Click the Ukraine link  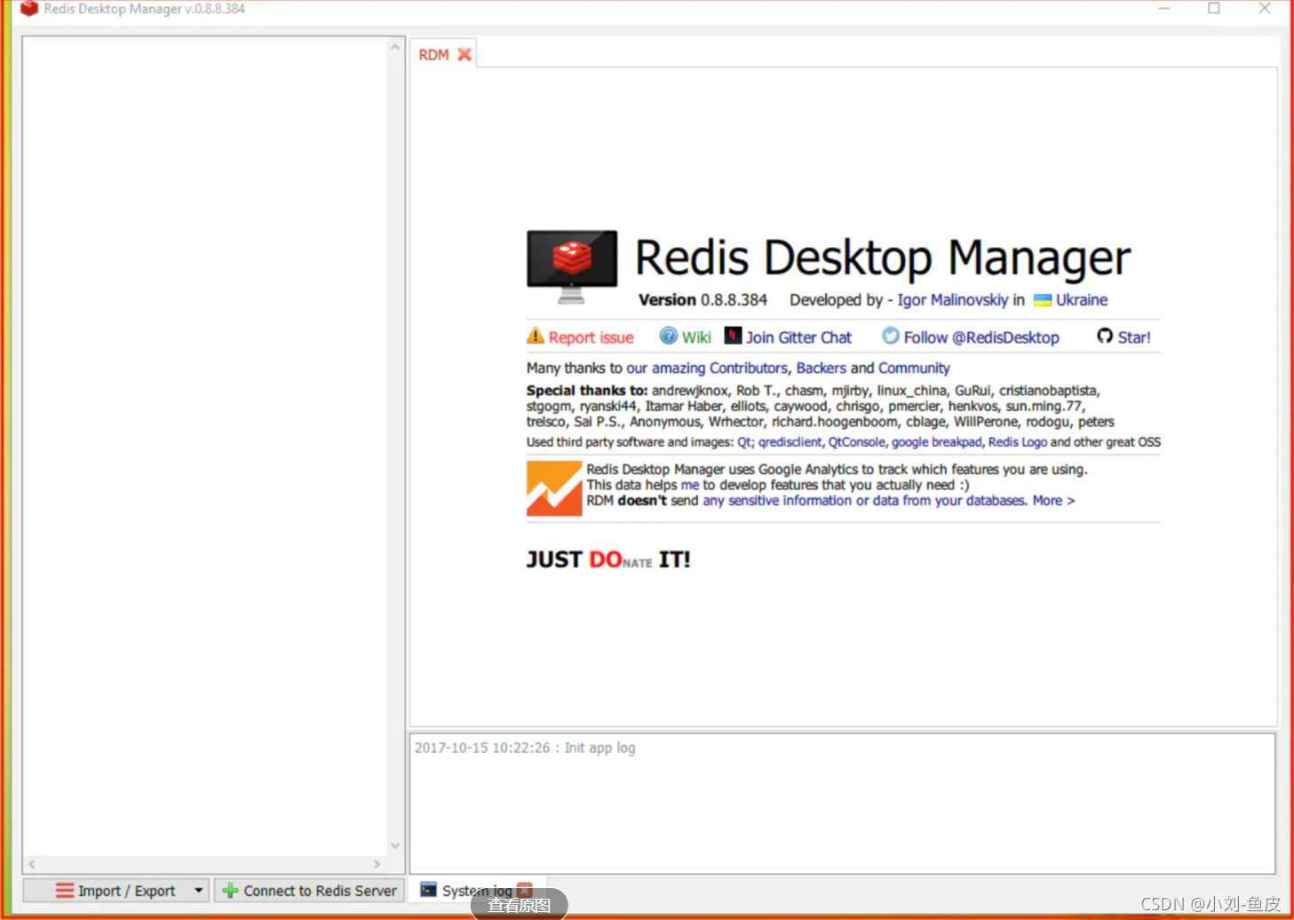1082,300
